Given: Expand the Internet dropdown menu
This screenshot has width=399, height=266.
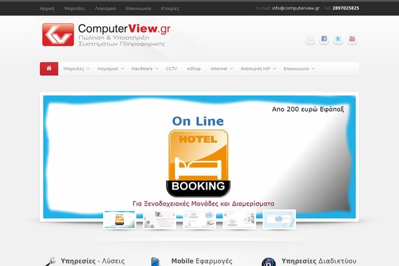Looking at the screenshot, I should (x=221, y=68).
